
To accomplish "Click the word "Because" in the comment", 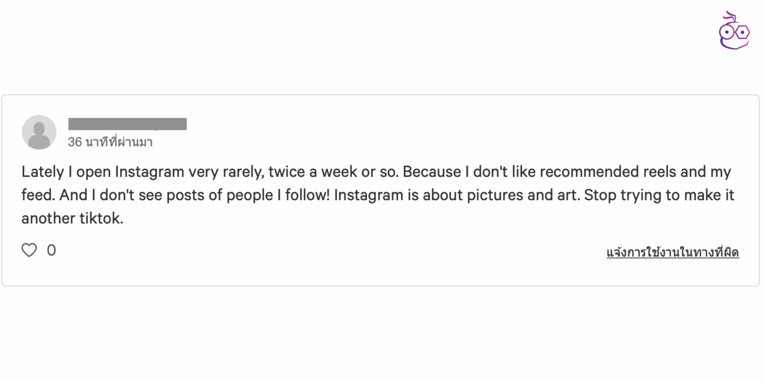I will pyautogui.click(x=432, y=172).
